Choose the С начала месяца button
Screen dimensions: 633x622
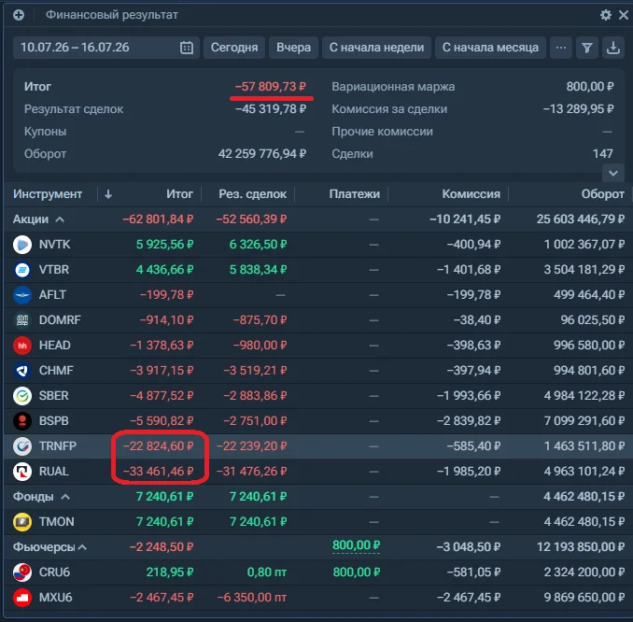[490, 48]
